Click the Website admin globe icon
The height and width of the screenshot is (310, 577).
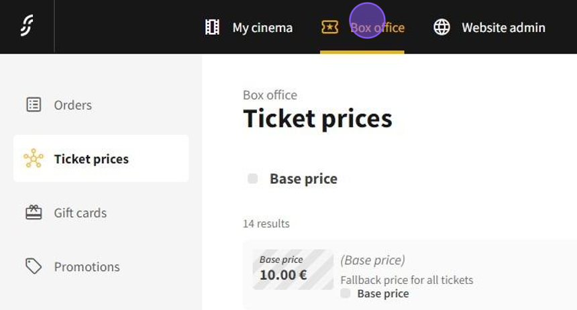441,27
